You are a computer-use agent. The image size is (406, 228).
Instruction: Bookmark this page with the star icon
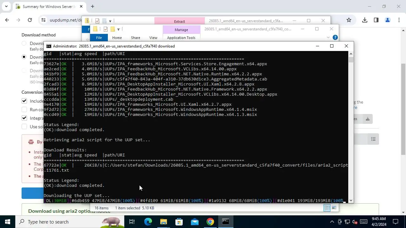click(x=349, y=20)
